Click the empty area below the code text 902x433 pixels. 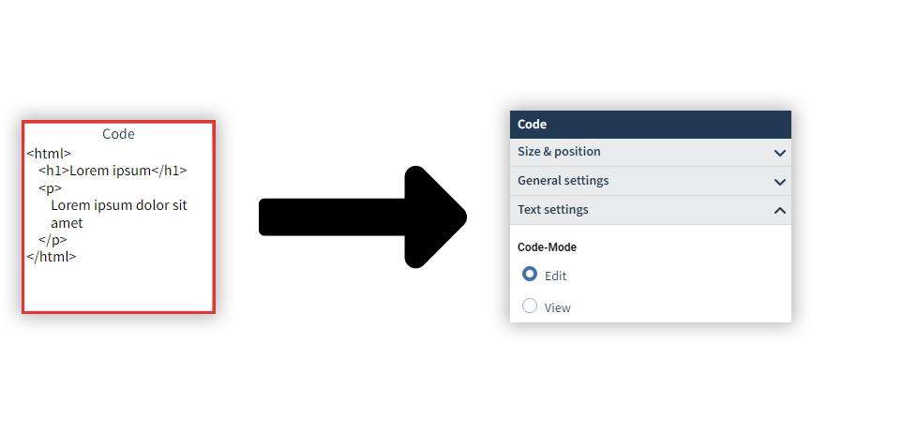click(118, 286)
